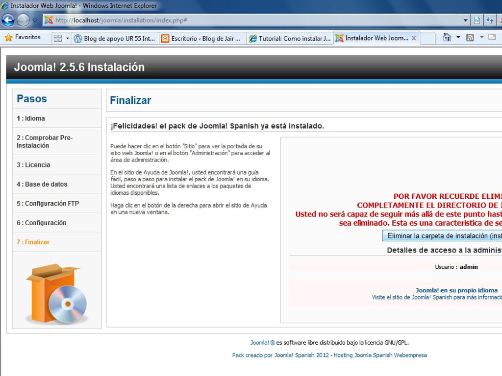The width and height of the screenshot is (502, 376).
Task: Open the recent pages dropdown beside Forward
Action: (35, 20)
